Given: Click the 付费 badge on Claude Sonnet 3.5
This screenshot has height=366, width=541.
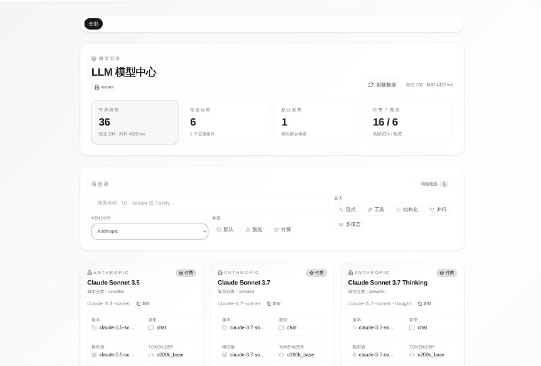Looking at the screenshot, I should [x=186, y=273].
